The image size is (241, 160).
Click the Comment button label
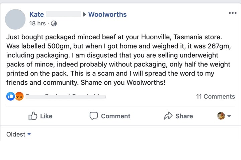pos(115,116)
